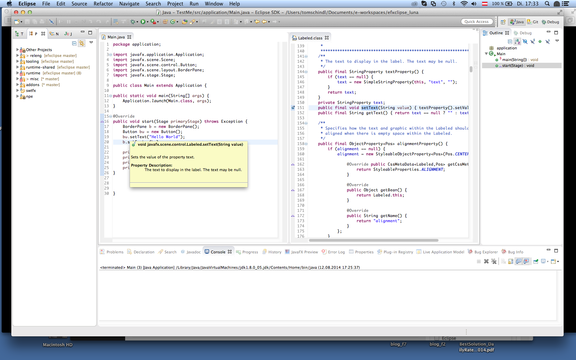576x360 pixels.
Task: Click the Debug bug icon in main toolbar
Action: point(133,22)
